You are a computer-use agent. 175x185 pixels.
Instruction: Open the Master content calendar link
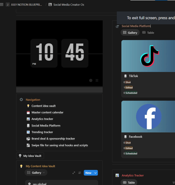47,113
